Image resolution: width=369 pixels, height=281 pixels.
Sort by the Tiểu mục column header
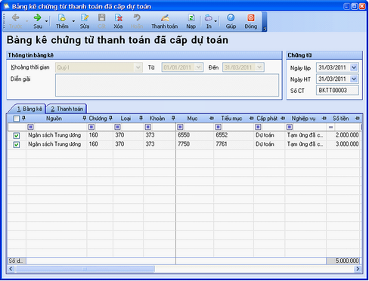(x=231, y=119)
